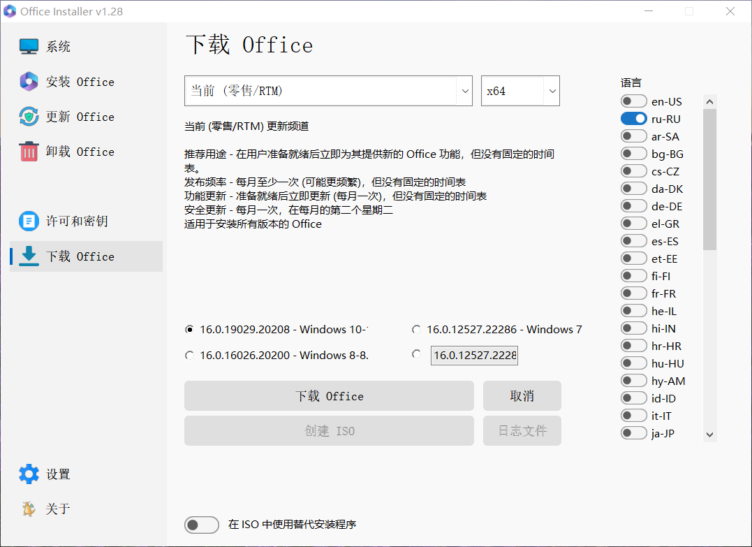Click the shield refresh icon for 更新 Office
Image resolution: width=752 pixels, height=547 pixels.
[29, 117]
